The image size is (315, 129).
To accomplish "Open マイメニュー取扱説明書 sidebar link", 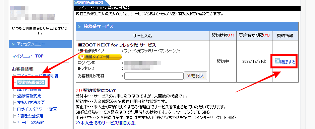I will (38, 76).
